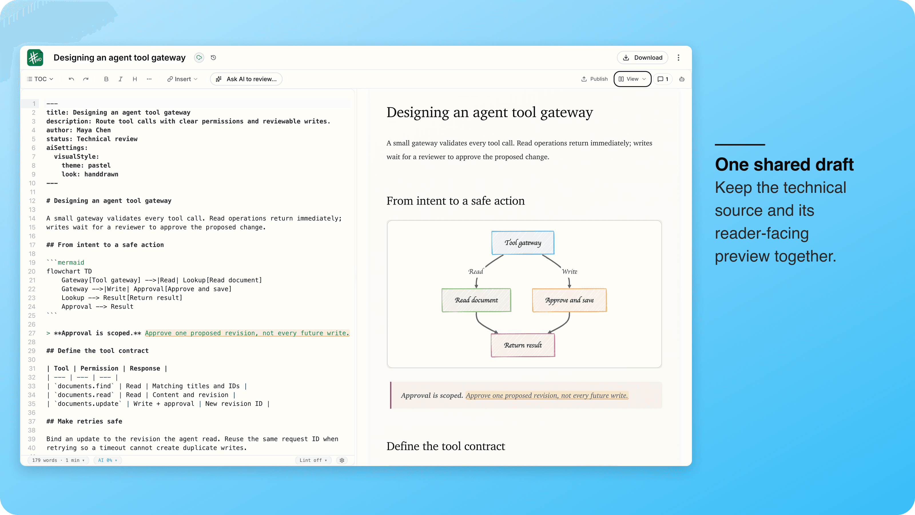Click the 'documents.update' table row in the source
Screen dimensions: 915x515
click(158, 404)
